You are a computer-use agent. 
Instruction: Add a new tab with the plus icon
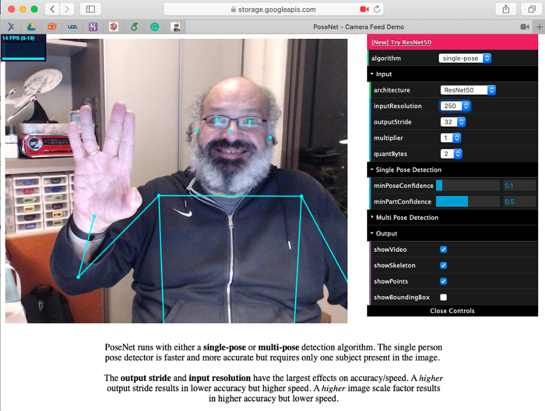539,27
